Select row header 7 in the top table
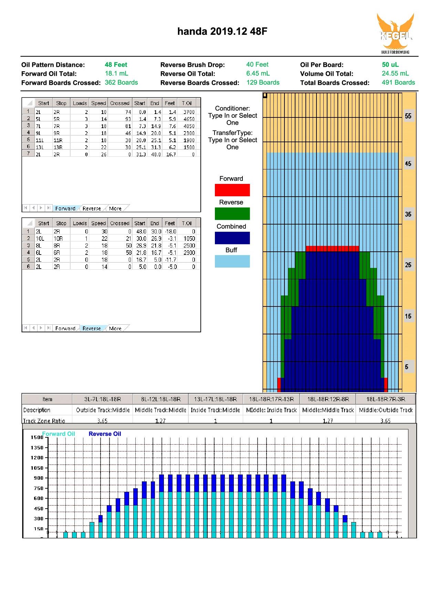427x604 pixels. pos(29,154)
